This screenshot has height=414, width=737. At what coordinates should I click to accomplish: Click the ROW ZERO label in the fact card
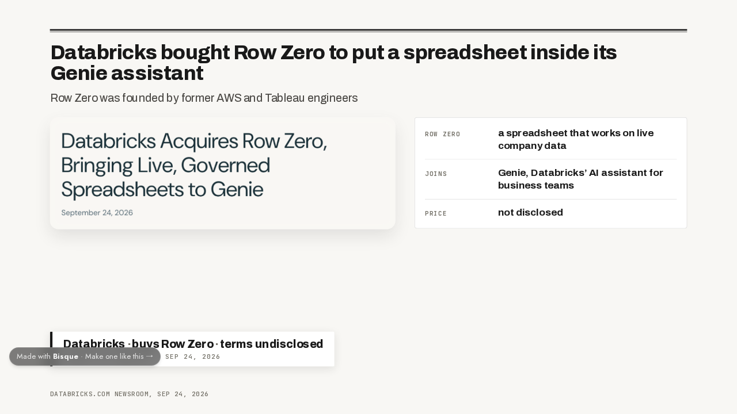443,135
